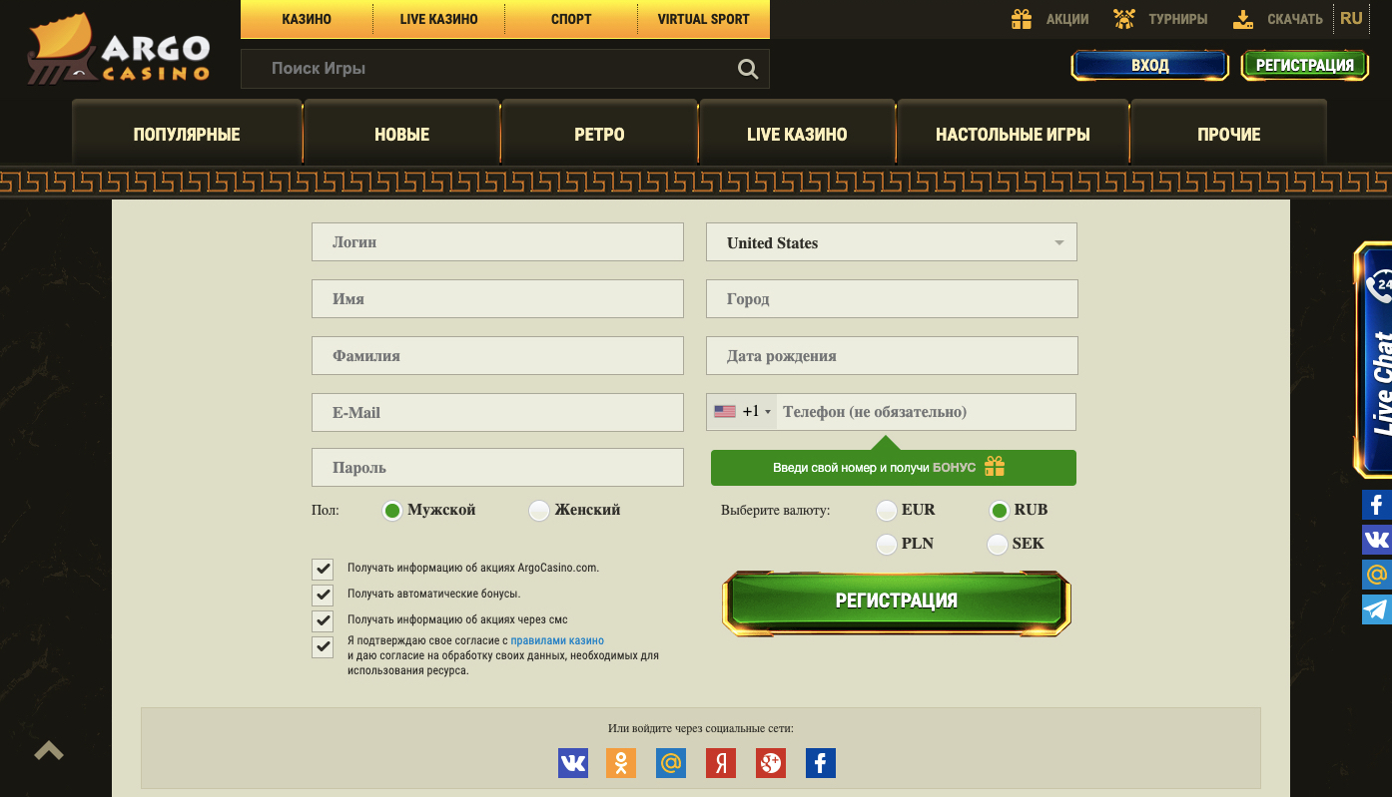Open the правилами казино link
Viewport: 1392px width, 797px height.
click(557, 640)
